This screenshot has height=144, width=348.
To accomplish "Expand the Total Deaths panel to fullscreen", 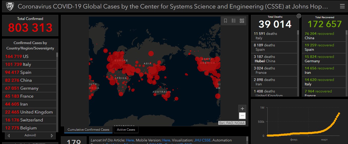I will click(299, 16).
